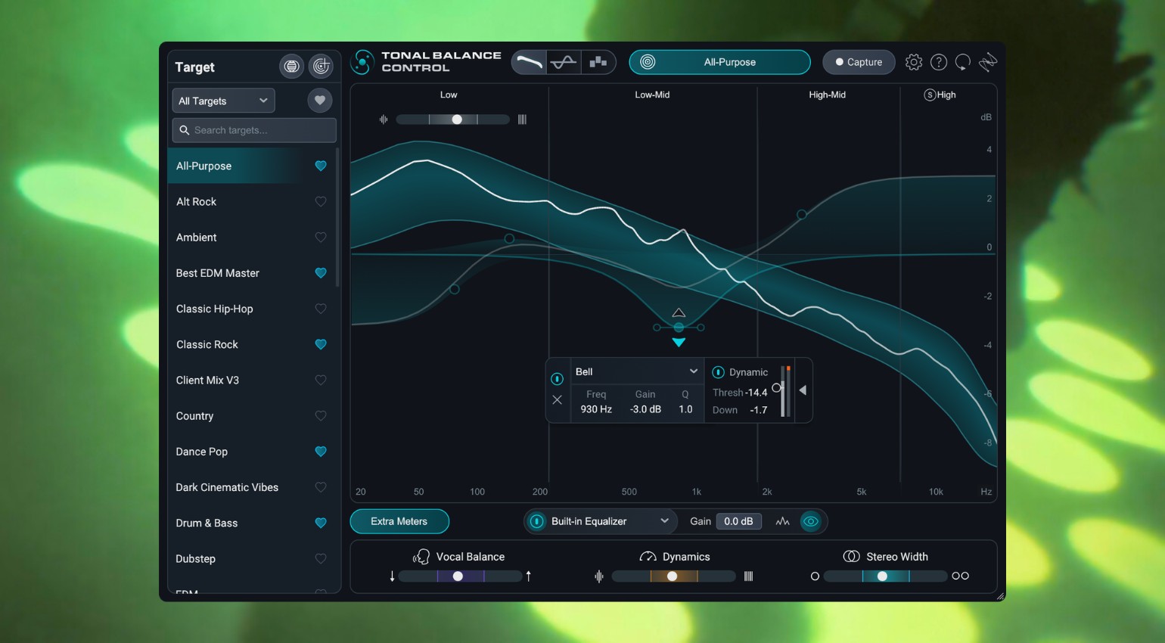
Task: Adjust the Stereo Width slider
Action: pyautogui.click(x=884, y=576)
